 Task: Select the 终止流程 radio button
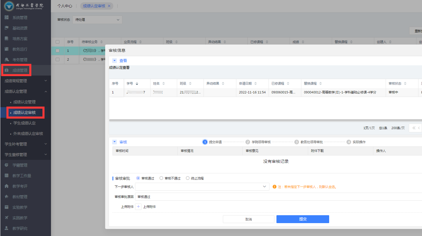pos(188,178)
